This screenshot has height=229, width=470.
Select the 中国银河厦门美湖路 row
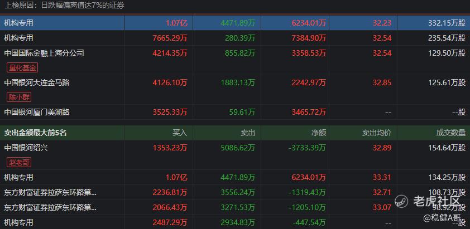(x=37, y=112)
